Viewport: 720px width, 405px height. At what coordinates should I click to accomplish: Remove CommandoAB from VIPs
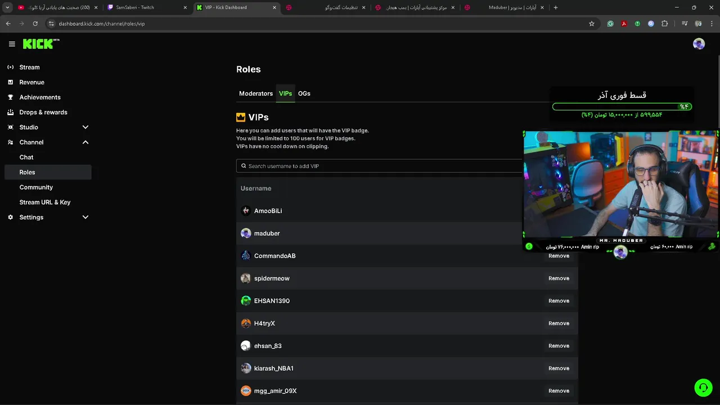point(559,256)
